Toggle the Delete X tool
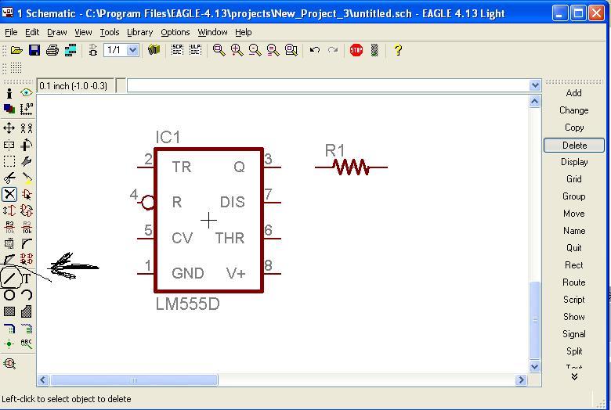 pyautogui.click(x=9, y=194)
